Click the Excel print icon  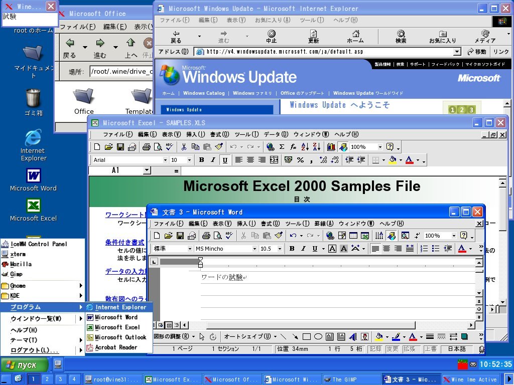coord(146,147)
